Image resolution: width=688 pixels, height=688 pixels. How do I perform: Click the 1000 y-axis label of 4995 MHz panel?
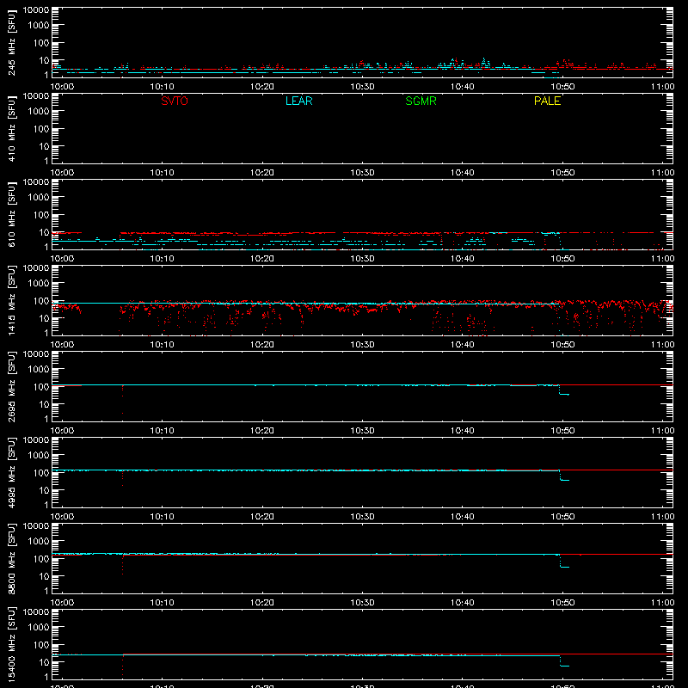coord(39,456)
